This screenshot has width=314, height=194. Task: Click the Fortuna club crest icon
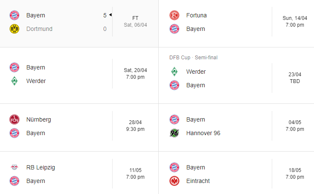(x=174, y=15)
